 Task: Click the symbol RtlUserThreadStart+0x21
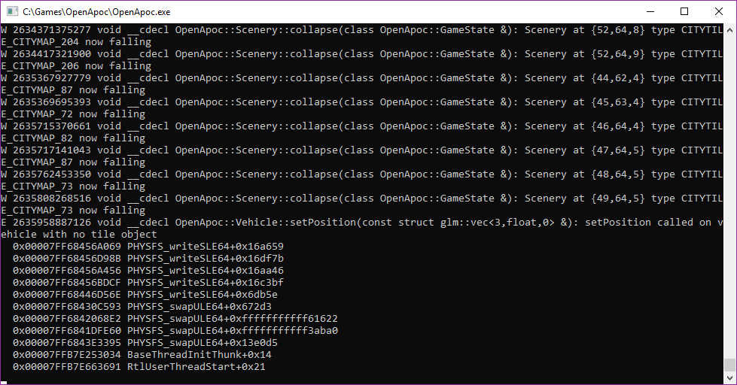196,367
